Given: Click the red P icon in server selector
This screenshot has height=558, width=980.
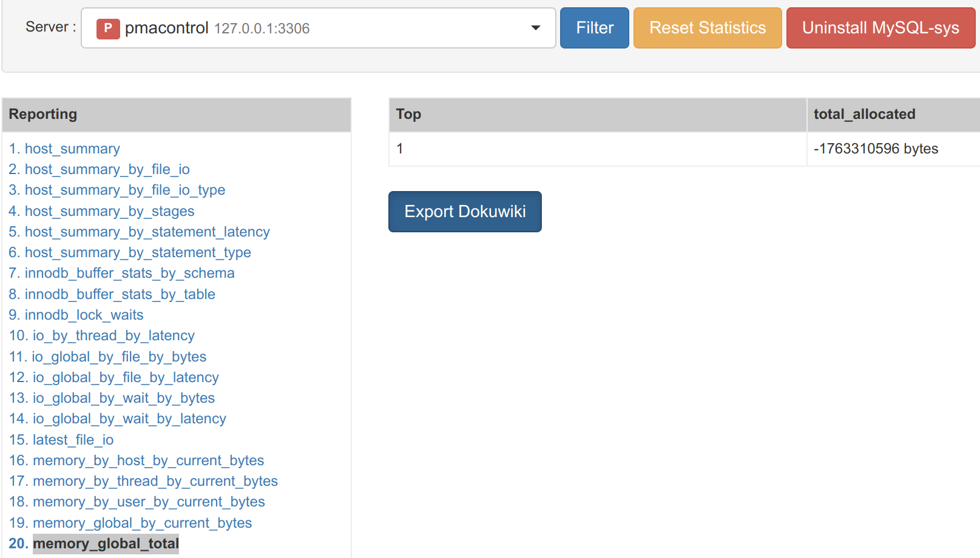Looking at the screenshot, I should [108, 29].
